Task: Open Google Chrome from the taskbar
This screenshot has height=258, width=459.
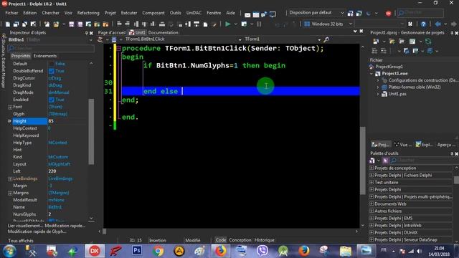Action: click(158, 251)
